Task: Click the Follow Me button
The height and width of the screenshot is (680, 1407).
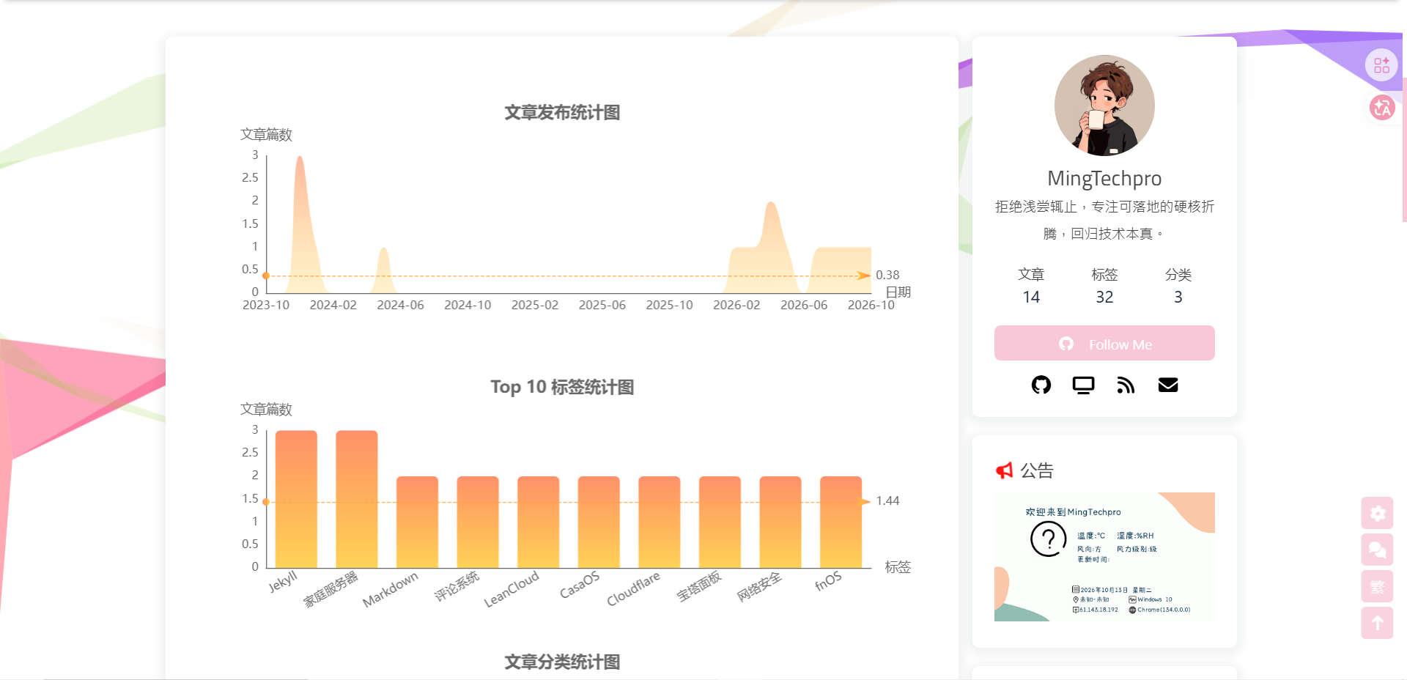Action: click(x=1104, y=343)
